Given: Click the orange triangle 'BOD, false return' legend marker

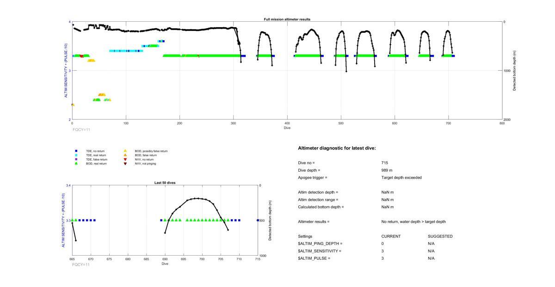Looking at the screenshot, I should pos(125,155).
